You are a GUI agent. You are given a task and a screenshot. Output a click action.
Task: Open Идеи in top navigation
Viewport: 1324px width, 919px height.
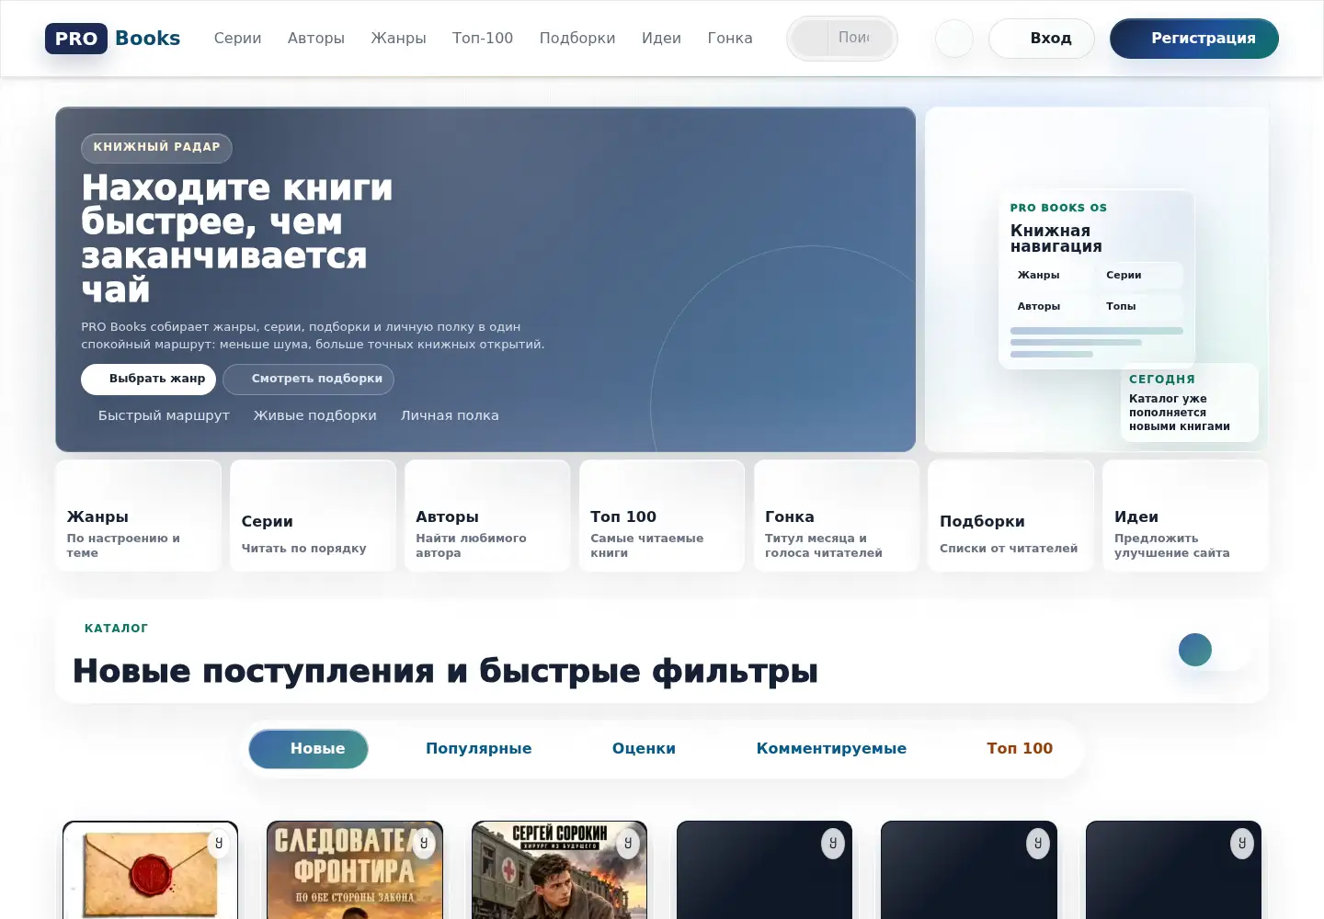pos(661,39)
